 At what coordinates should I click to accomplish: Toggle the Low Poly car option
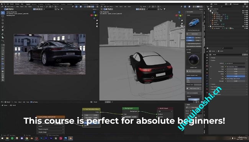(x=198, y=38)
